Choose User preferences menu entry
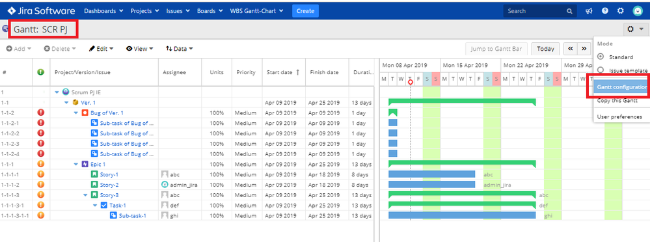Image resolution: width=650 pixels, height=242 pixels. [x=619, y=117]
